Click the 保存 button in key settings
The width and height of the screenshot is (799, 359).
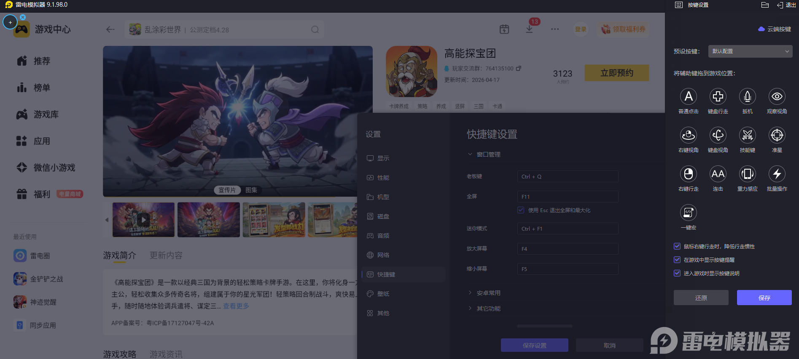764,298
